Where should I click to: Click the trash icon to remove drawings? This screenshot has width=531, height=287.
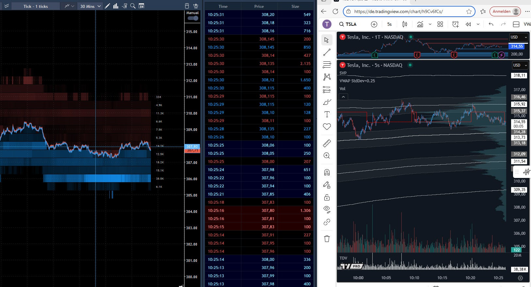(x=327, y=239)
